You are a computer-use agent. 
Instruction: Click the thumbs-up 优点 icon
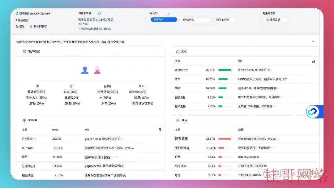(x=178, y=52)
